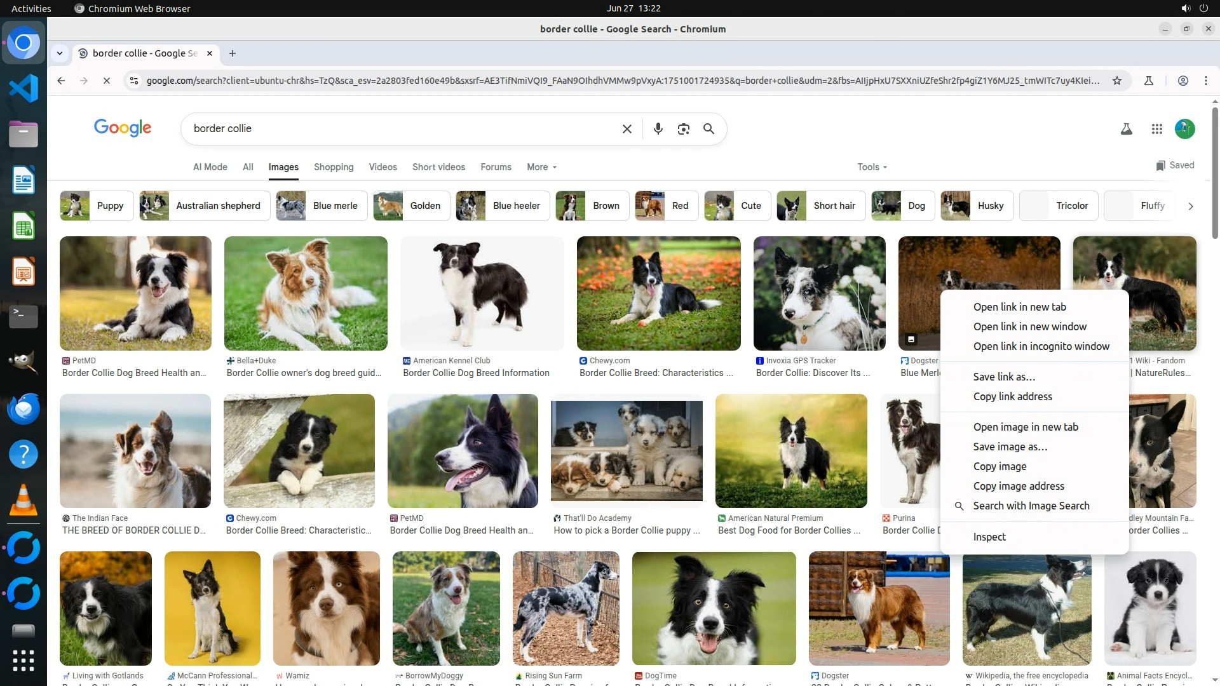Click inside the border collie search field
Viewport: 1220px width, 686px height.
(x=400, y=129)
